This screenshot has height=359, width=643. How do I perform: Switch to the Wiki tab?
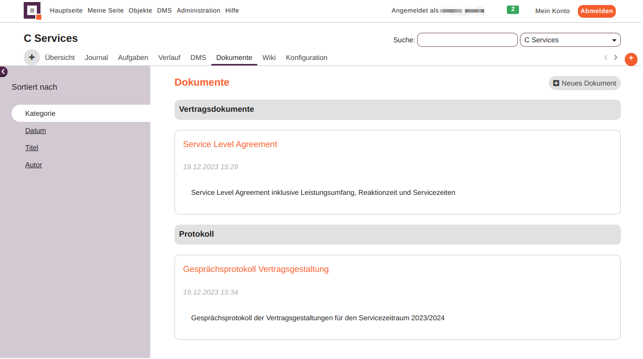point(269,57)
